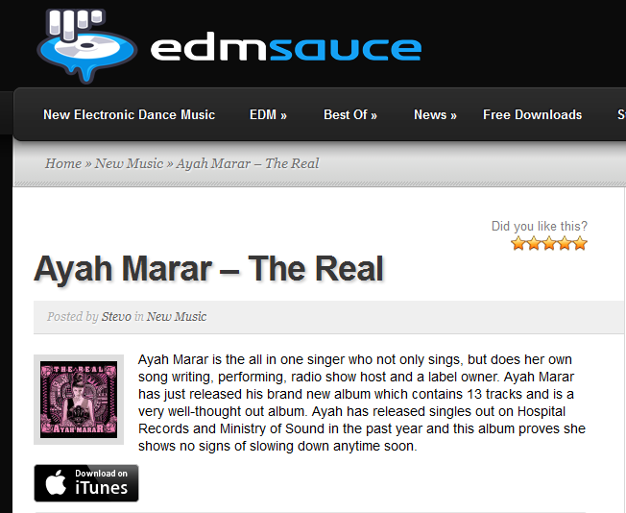Image resolution: width=626 pixels, height=513 pixels.
Task: Rate the post with the first star
Action: click(518, 243)
